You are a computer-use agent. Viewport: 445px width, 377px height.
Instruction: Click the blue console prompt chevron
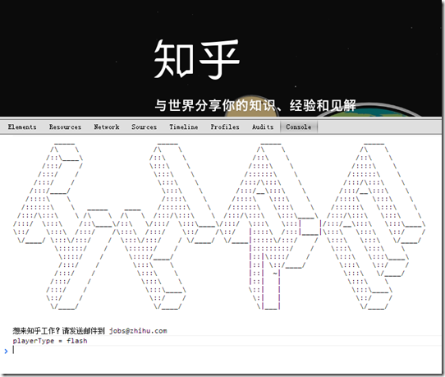tap(6, 352)
